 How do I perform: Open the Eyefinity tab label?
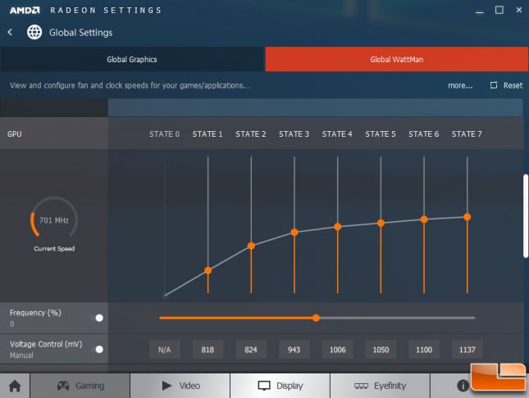click(390, 386)
